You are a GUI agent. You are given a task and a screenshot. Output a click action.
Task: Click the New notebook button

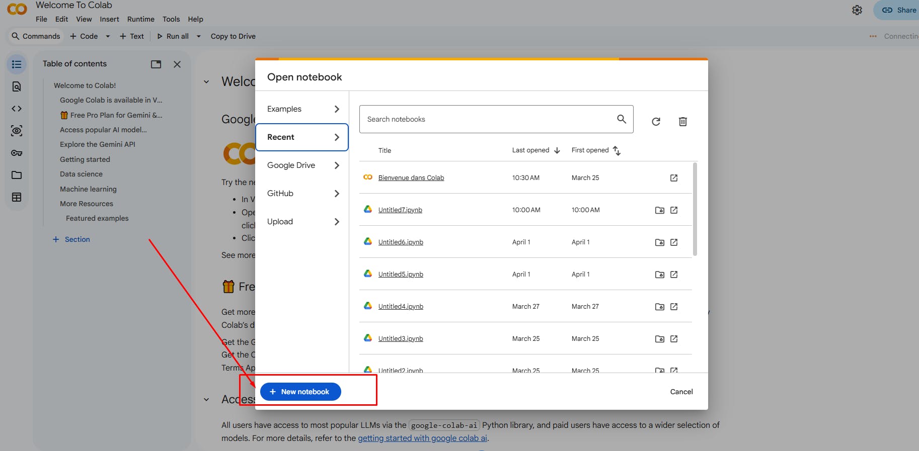tap(300, 392)
